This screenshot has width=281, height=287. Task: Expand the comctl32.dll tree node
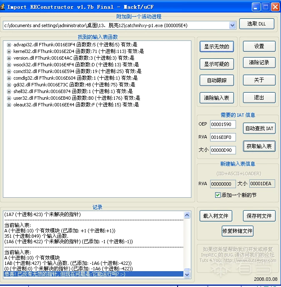(x=9, y=71)
